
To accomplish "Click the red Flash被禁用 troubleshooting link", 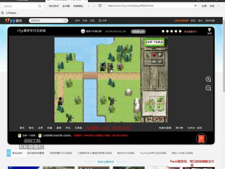I will pyautogui.click(x=192, y=163).
